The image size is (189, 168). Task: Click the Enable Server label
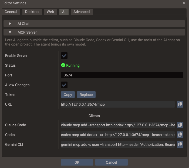(16, 56)
